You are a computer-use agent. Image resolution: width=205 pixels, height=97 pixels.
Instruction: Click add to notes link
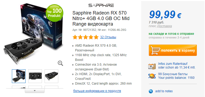click(164, 91)
